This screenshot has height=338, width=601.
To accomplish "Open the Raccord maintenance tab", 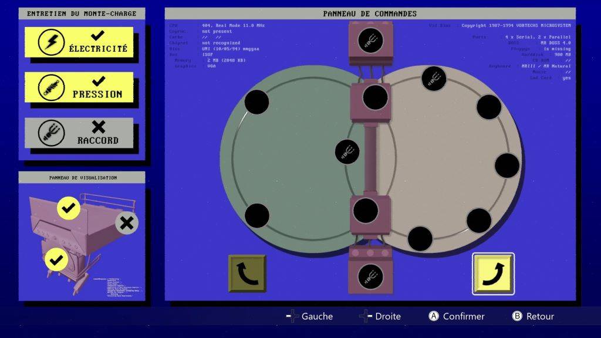I will (79, 133).
